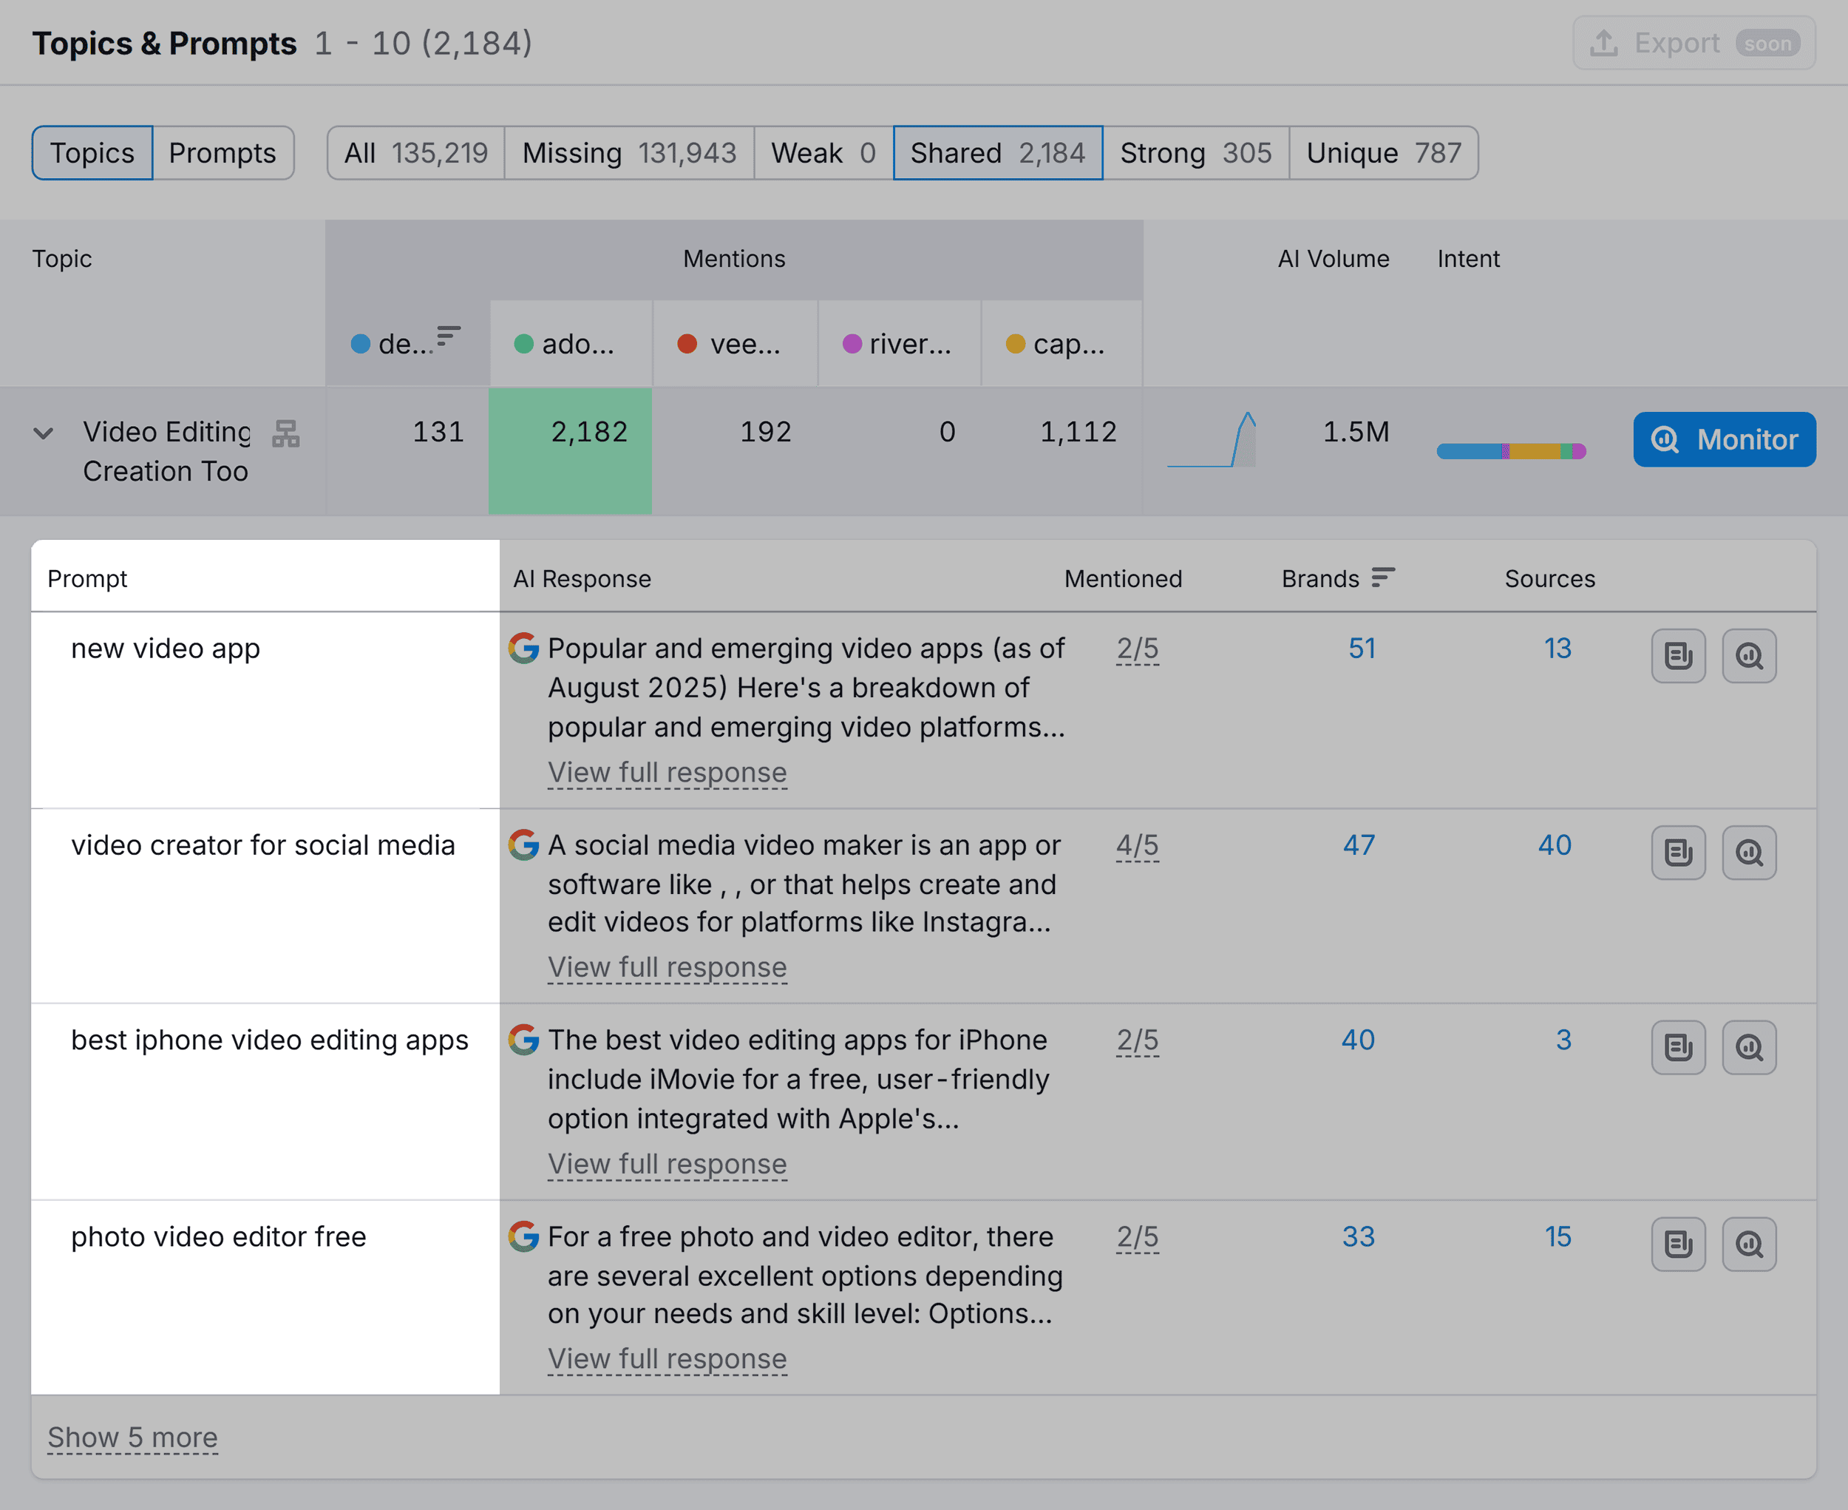Click the Export upload icon
1848x1510 pixels.
click(x=1605, y=41)
